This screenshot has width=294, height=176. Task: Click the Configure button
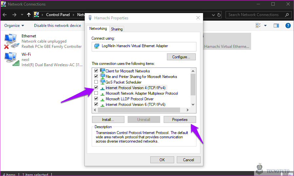[x=181, y=57]
